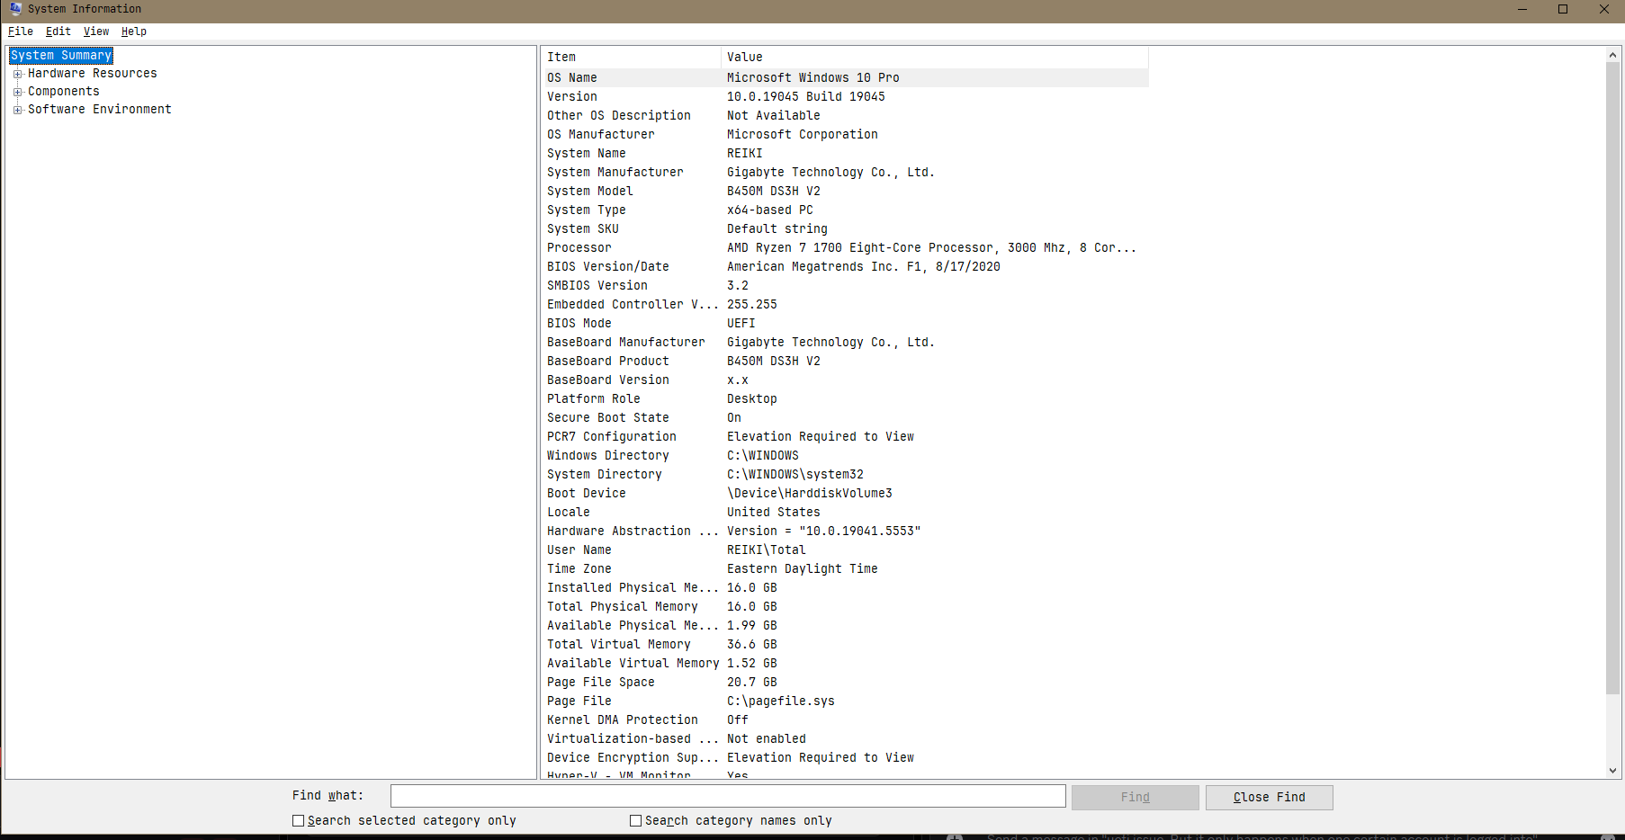Select the System Model row
Image resolution: width=1625 pixels, height=840 pixels.
click(x=845, y=192)
